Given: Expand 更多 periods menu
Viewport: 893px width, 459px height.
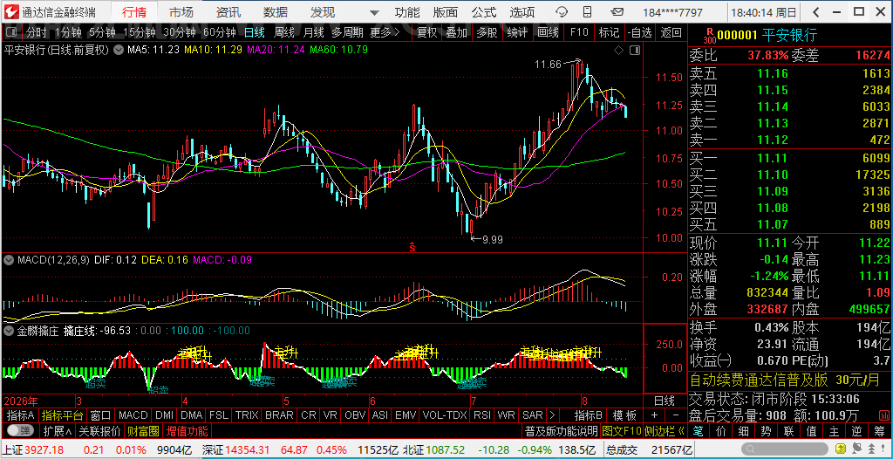Looking at the screenshot, I should click(385, 32).
